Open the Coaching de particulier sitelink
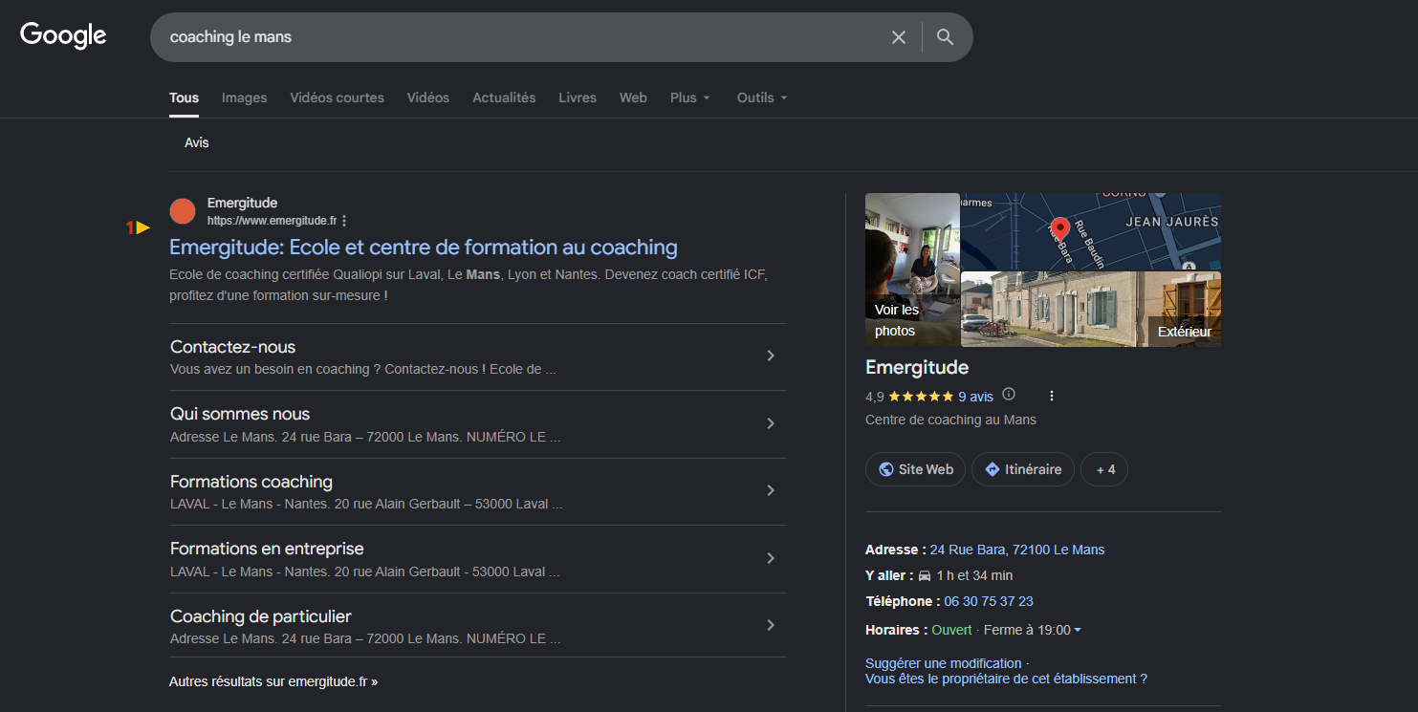 pyautogui.click(x=261, y=616)
